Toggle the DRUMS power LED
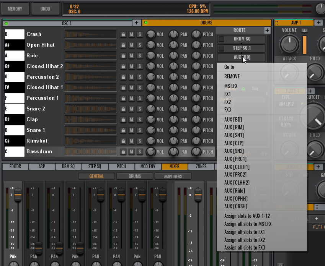The image size is (325, 266). (x=146, y=23)
